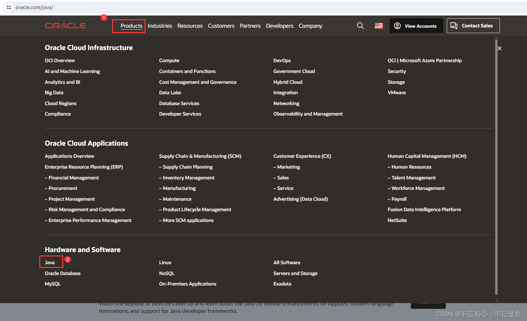
Task: Open Containers and Functions
Action: [187, 71]
